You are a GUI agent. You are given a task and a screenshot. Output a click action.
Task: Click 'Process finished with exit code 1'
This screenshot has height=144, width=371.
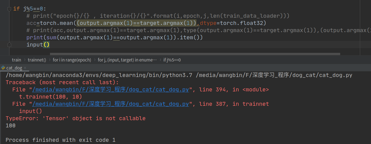tap(61, 140)
